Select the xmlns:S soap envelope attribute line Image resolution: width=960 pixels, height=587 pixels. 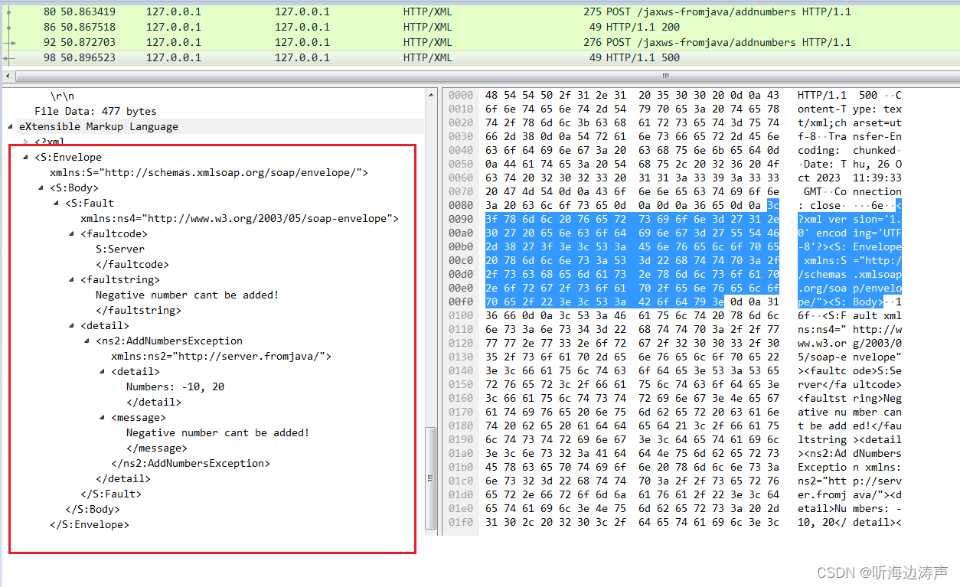(209, 172)
